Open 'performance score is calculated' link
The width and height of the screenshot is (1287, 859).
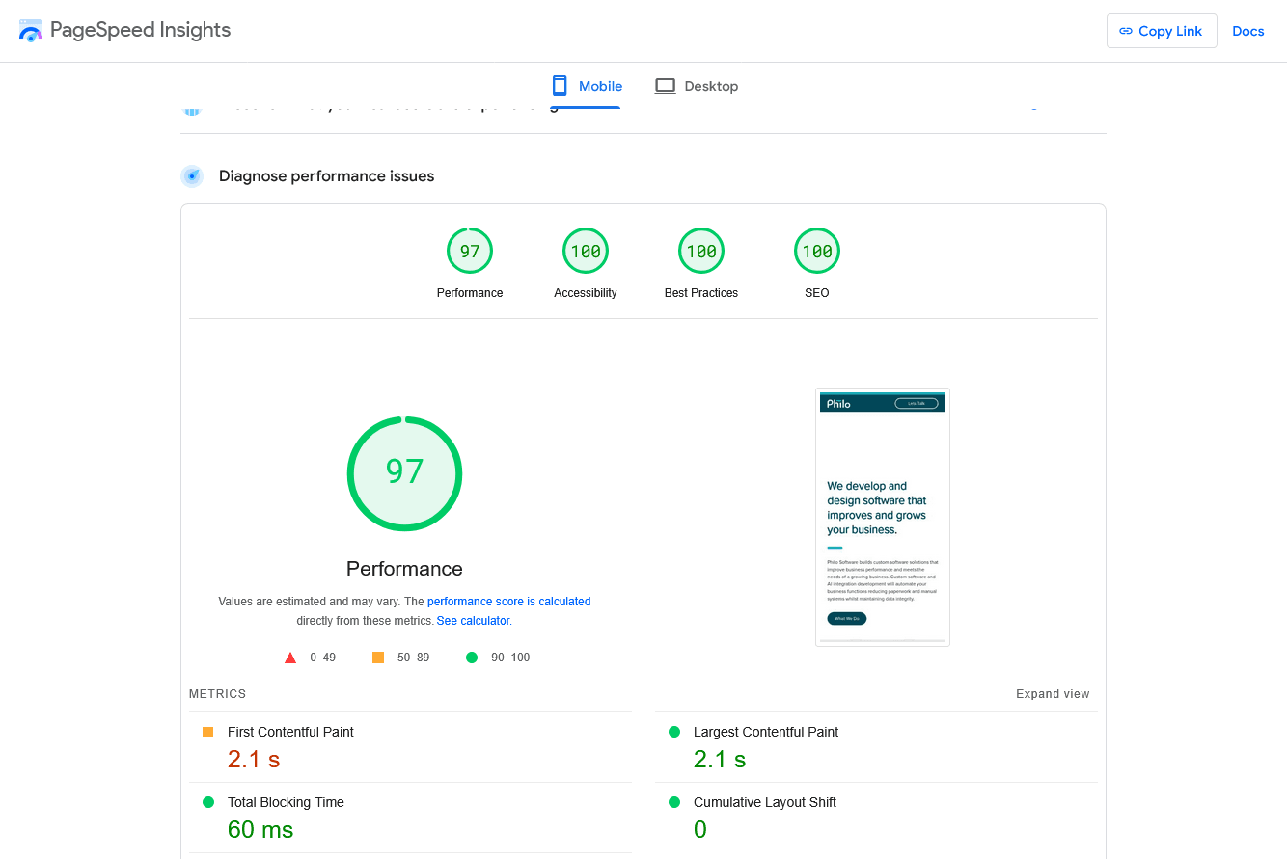pyautogui.click(x=508, y=602)
